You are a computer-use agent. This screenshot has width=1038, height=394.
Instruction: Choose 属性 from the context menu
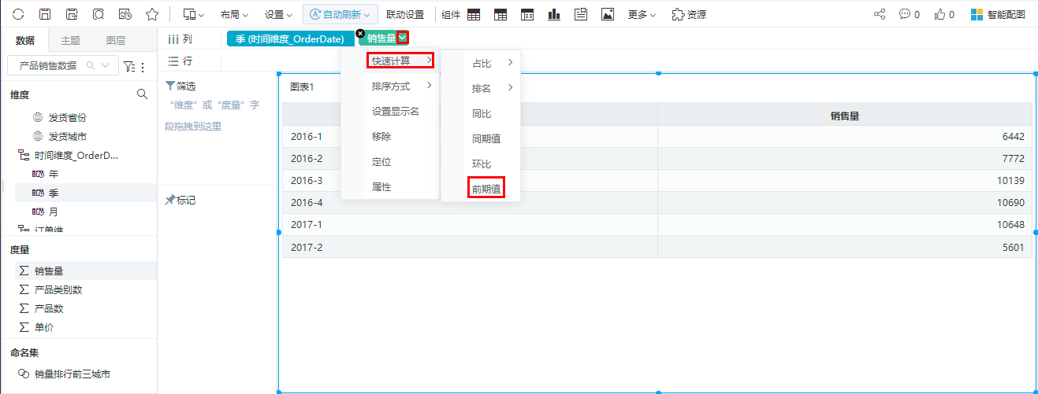390,187
